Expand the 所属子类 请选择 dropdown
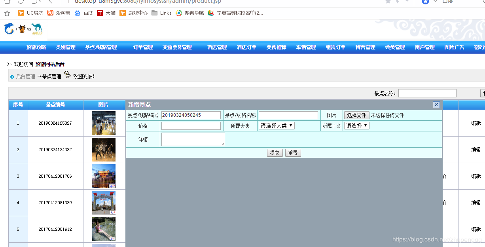Screen dimensions: 485x247 (357, 125)
